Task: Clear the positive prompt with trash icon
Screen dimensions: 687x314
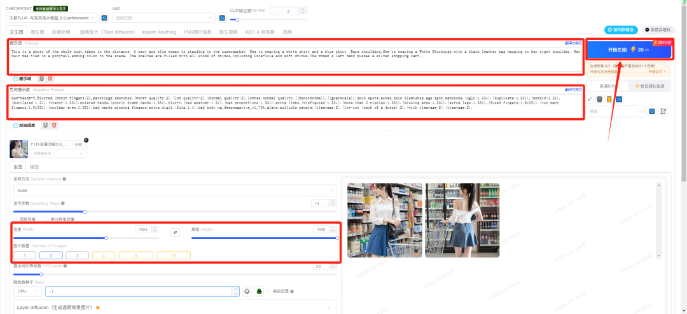Action: (x=50, y=78)
